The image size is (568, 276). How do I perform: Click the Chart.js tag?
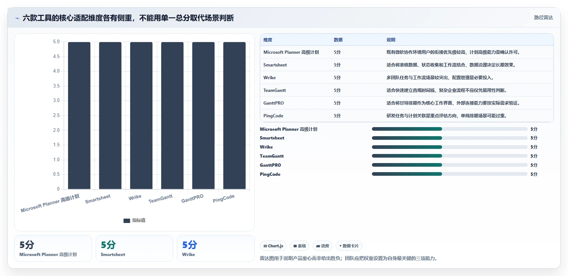pos(274,246)
